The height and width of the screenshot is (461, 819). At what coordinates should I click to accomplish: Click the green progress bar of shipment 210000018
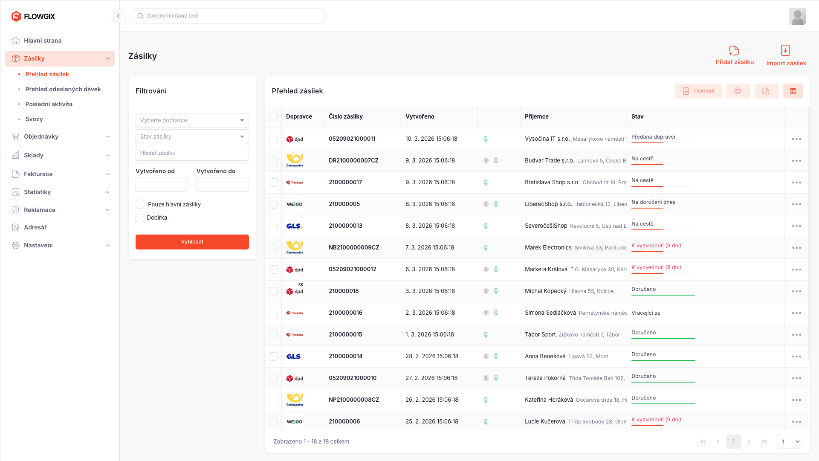point(663,295)
